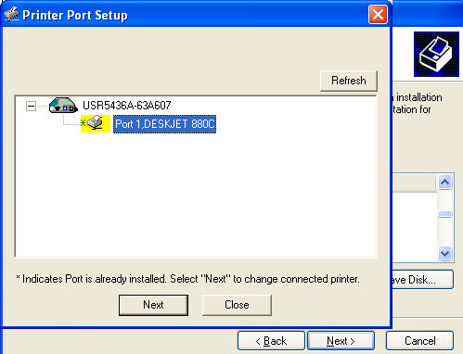Click the scrollbar up arrow in background list

[x=444, y=182]
